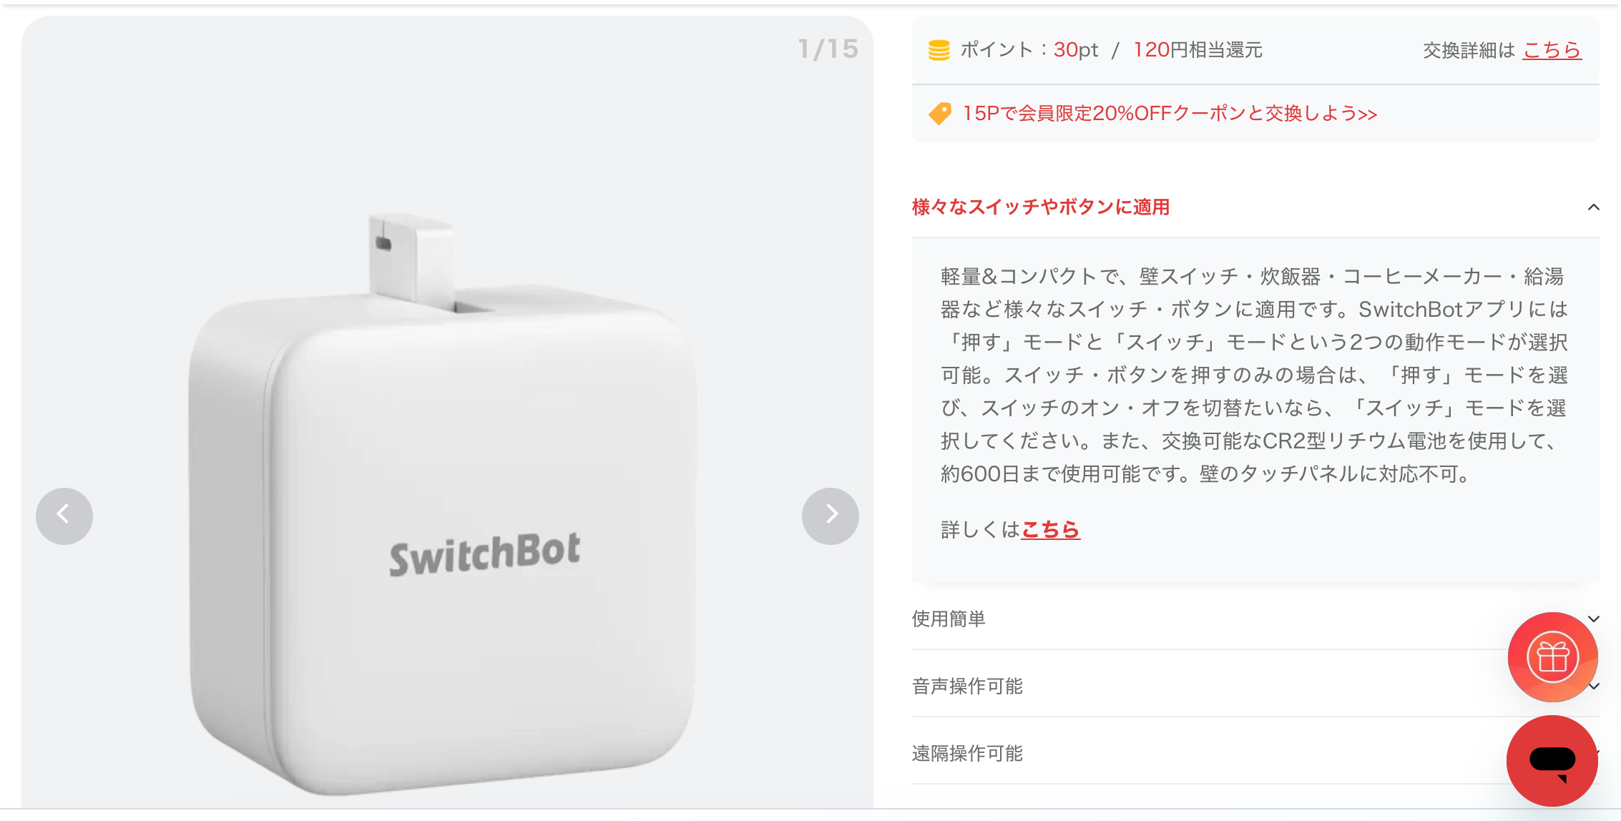The width and height of the screenshot is (1621, 821).
Task: Advance to next product image arrow
Action: [830, 516]
